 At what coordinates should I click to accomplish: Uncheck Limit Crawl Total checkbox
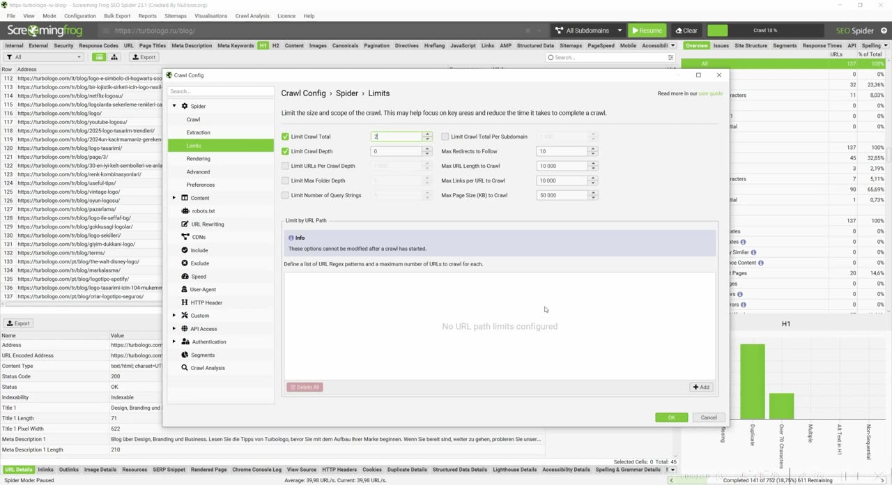(x=285, y=137)
